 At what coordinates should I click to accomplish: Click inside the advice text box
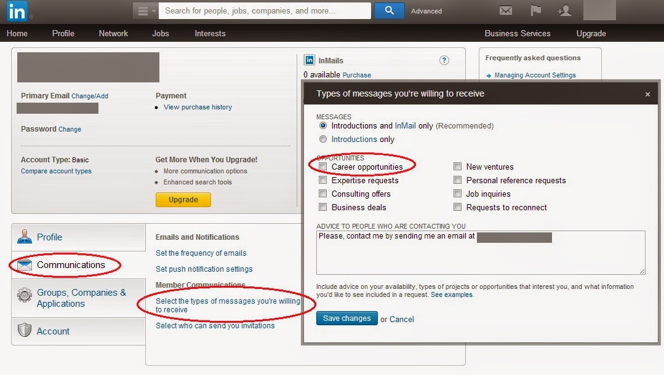(x=479, y=252)
